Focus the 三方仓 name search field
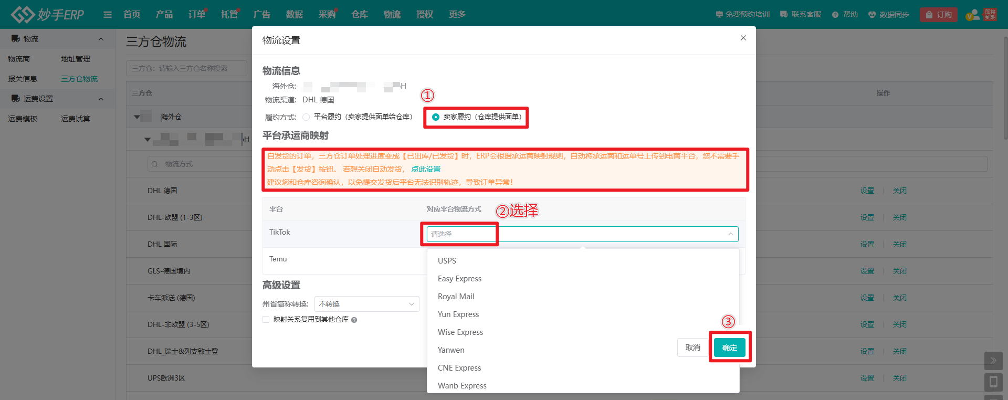Screen dimensions: 1008x400 (186, 68)
